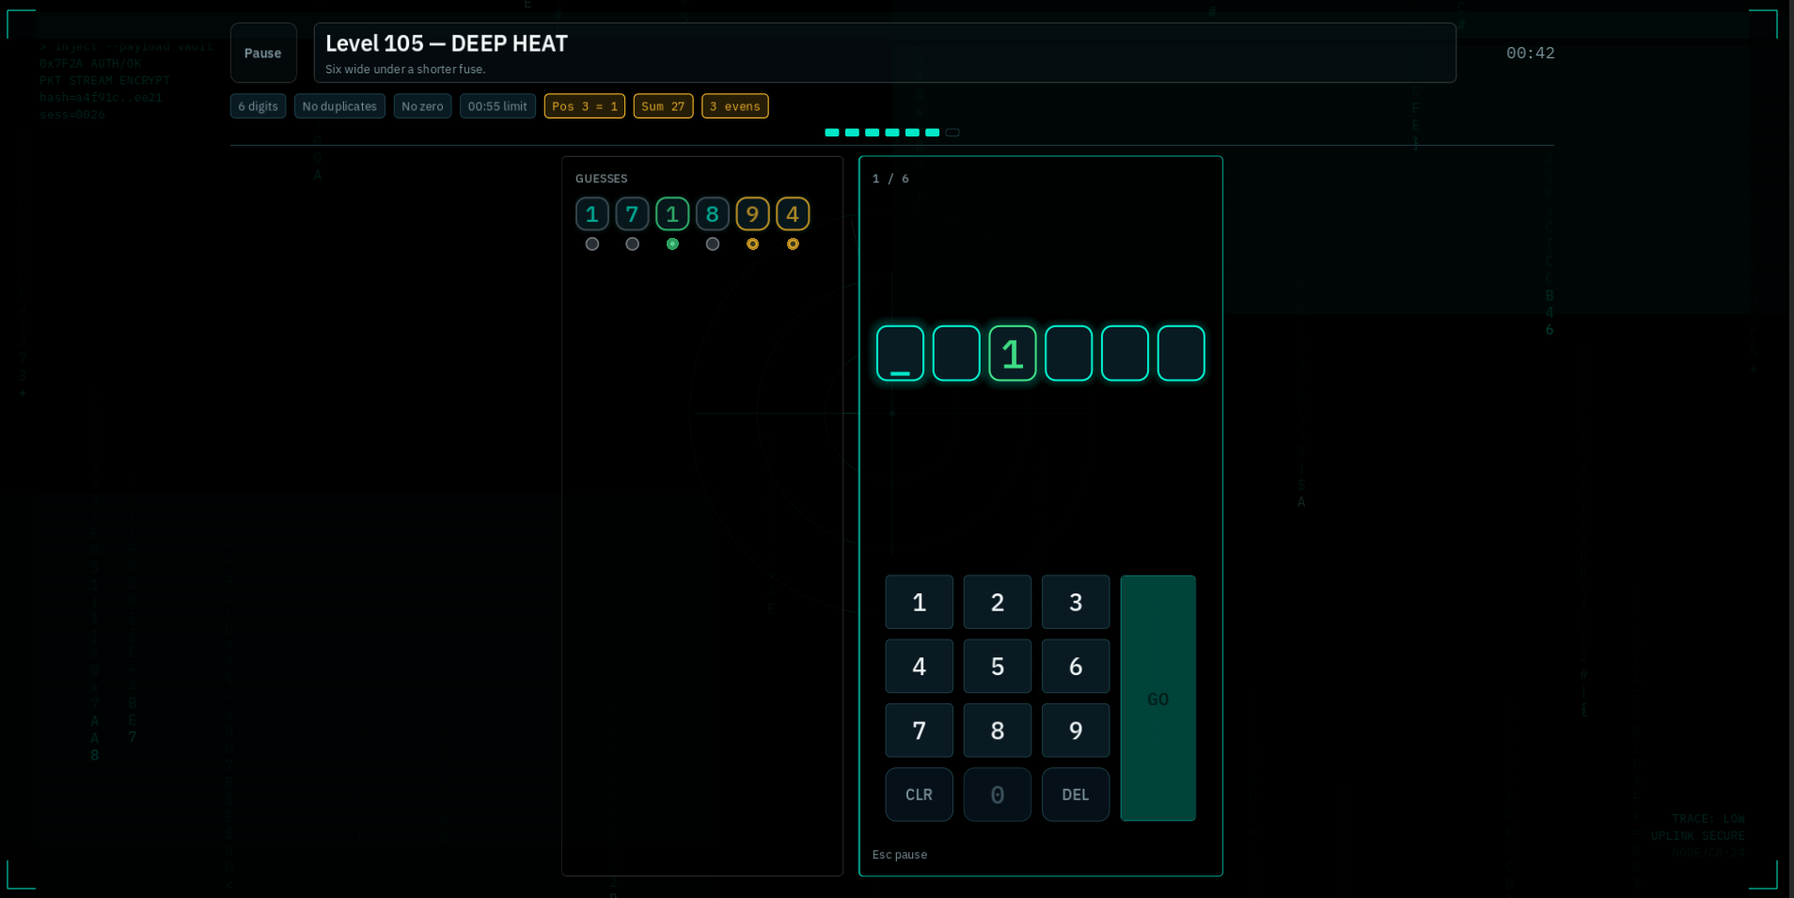Screen dimensions: 1794x898
Task: Click the yellow feedback dot under 9
Action: tap(752, 244)
